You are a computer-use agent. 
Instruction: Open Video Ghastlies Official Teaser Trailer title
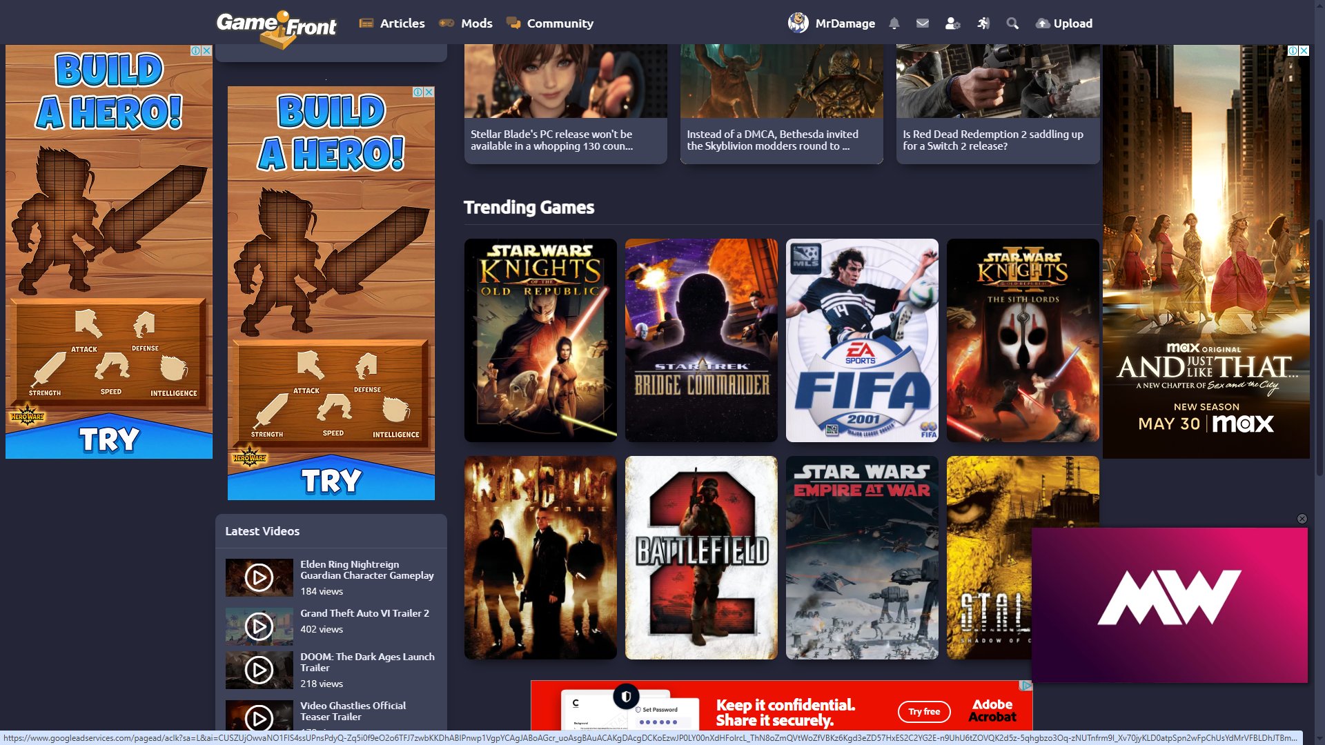pos(353,711)
